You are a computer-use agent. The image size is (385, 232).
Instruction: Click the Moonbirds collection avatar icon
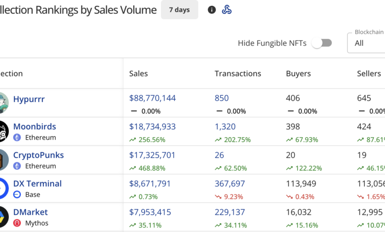pyautogui.click(x=3, y=131)
